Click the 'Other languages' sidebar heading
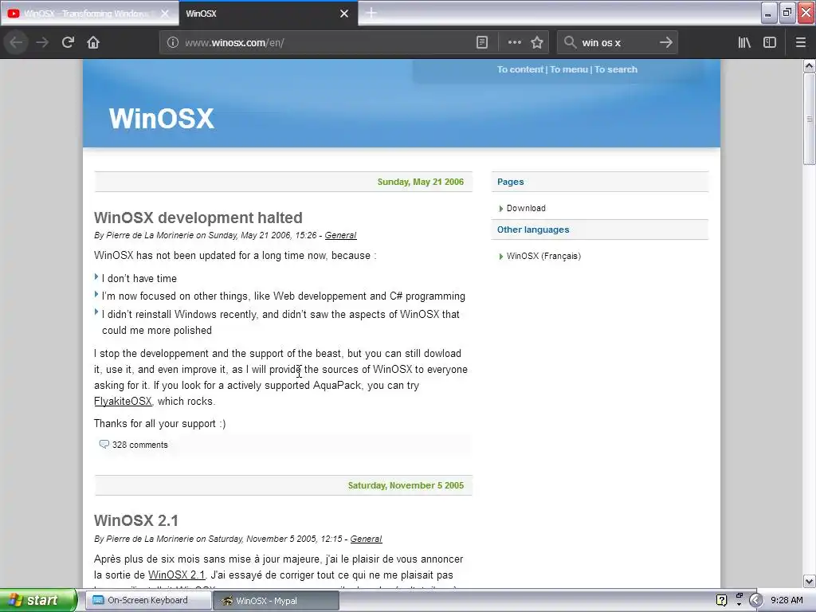This screenshot has height=612, width=816. [x=533, y=229]
